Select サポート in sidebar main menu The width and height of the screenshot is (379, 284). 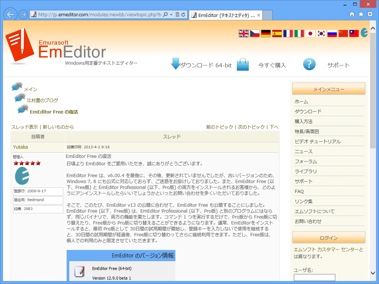coord(303,181)
